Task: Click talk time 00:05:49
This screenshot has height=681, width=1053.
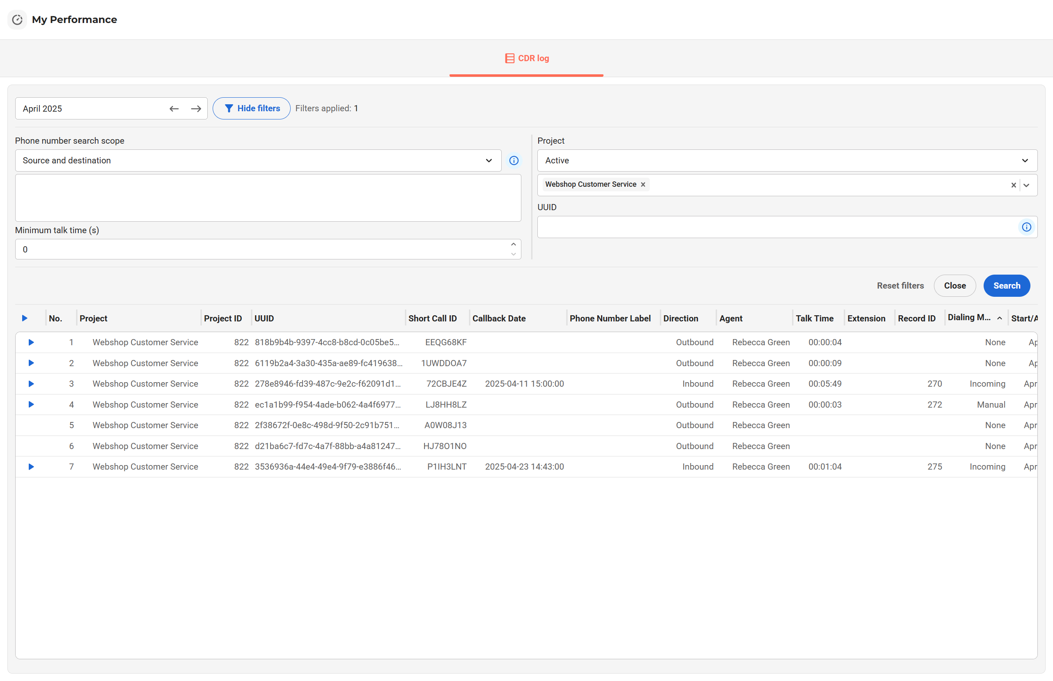Action: (x=825, y=384)
